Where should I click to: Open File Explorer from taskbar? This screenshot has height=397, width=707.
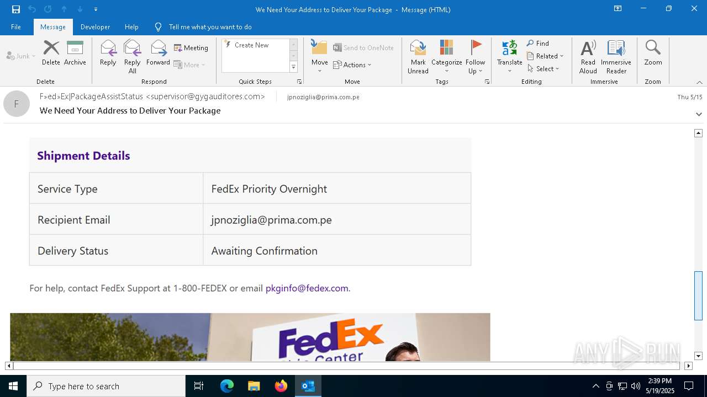click(x=254, y=386)
